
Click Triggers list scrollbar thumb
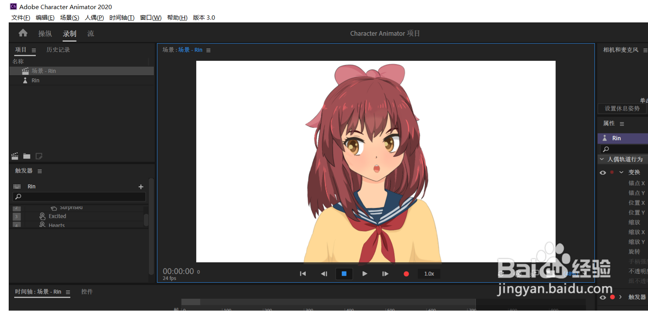146,220
